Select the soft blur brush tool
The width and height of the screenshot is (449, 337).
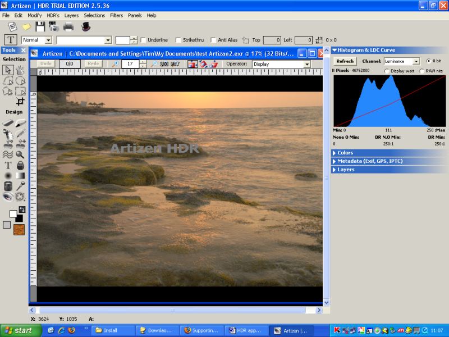click(8, 175)
